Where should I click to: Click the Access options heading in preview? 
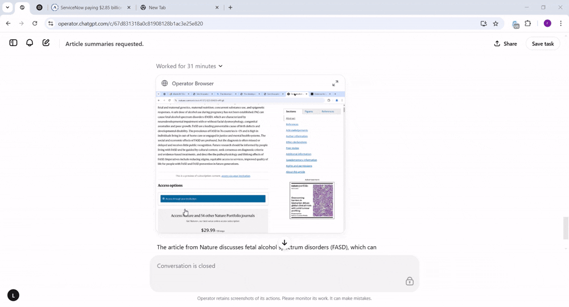(x=170, y=185)
